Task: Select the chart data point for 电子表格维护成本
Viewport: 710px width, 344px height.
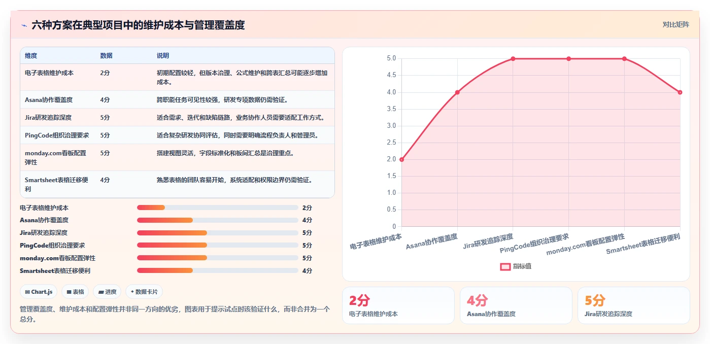Action: 401,159
